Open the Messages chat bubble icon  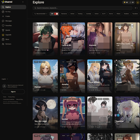(3, 21)
